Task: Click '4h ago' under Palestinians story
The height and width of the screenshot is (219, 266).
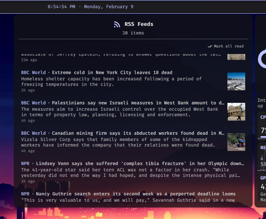Action: coord(28,120)
